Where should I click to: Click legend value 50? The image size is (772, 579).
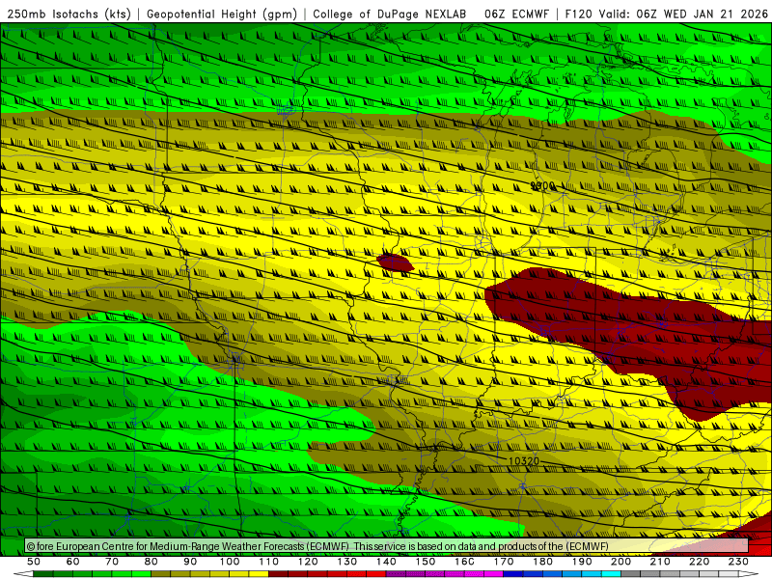coord(34,562)
